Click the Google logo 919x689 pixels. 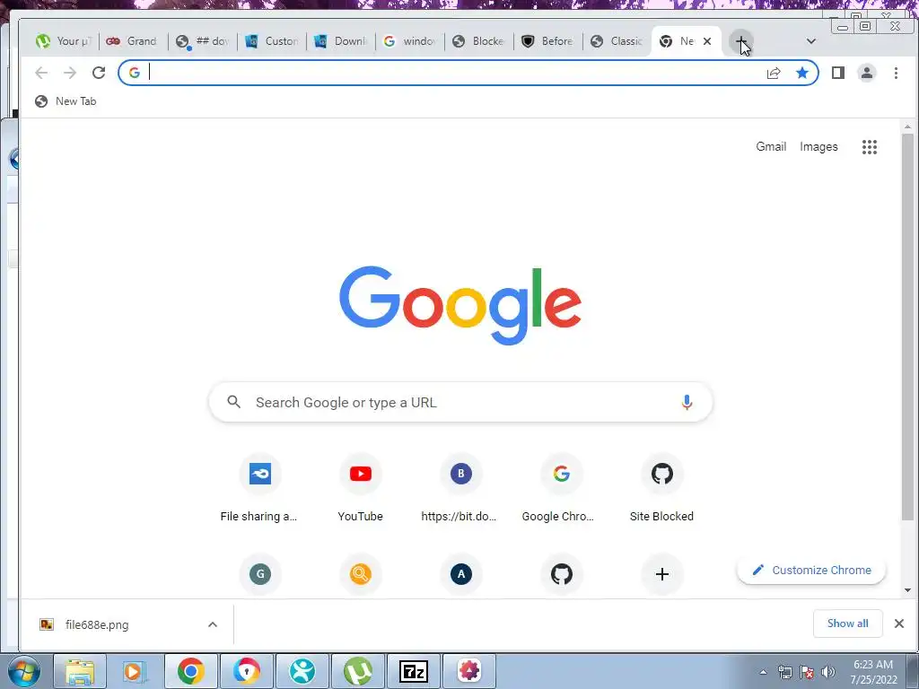(460, 305)
